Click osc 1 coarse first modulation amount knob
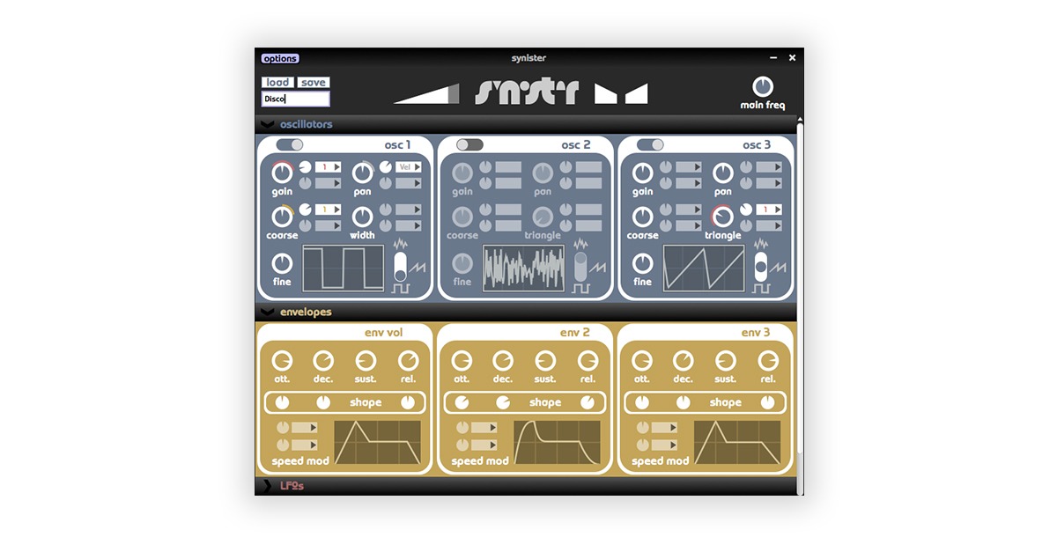This screenshot has width=1057, height=552. click(305, 210)
